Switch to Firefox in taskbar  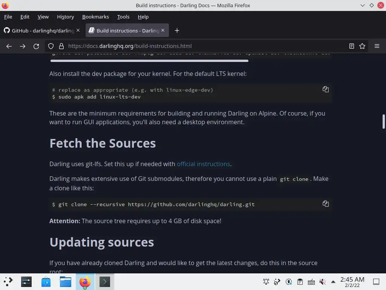pyautogui.click(x=85, y=282)
